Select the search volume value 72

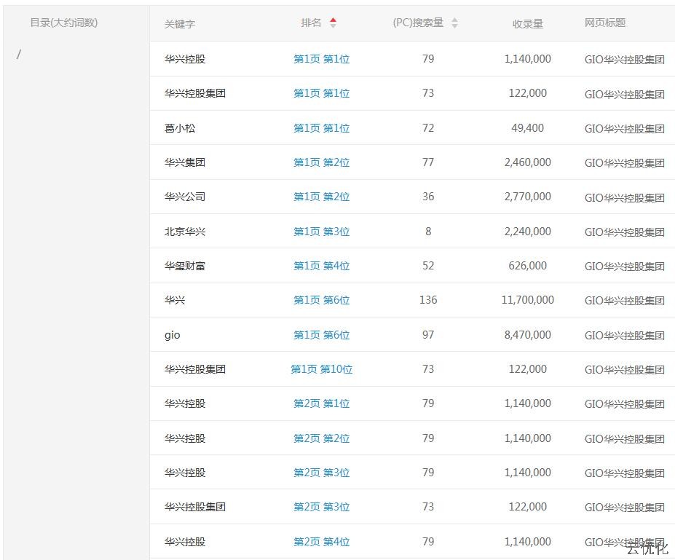click(428, 128)
